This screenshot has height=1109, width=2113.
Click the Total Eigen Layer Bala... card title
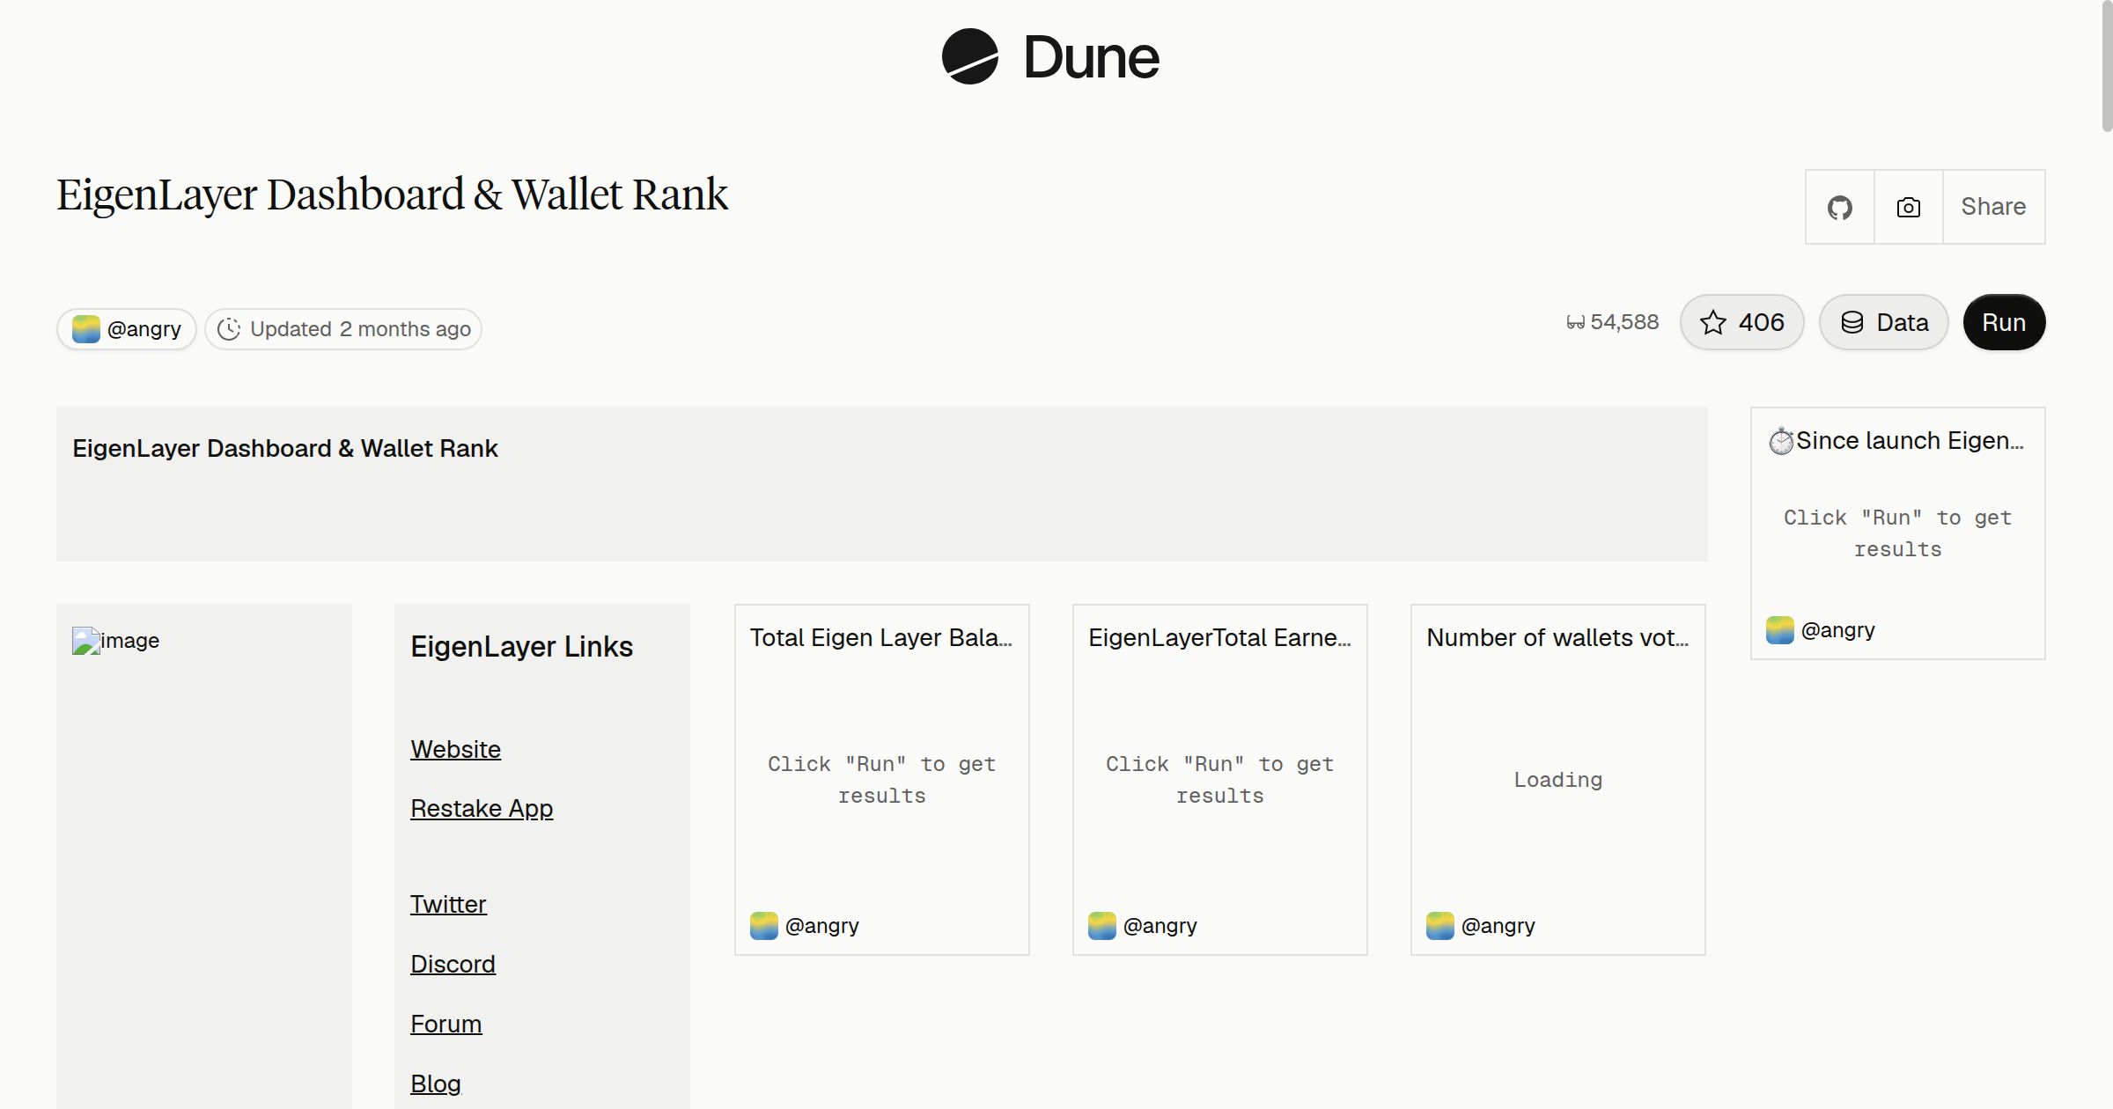[881, 637]
